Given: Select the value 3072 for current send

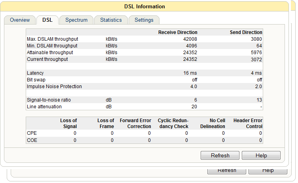Looking at the screenshot, I should [x=256, y=59].
